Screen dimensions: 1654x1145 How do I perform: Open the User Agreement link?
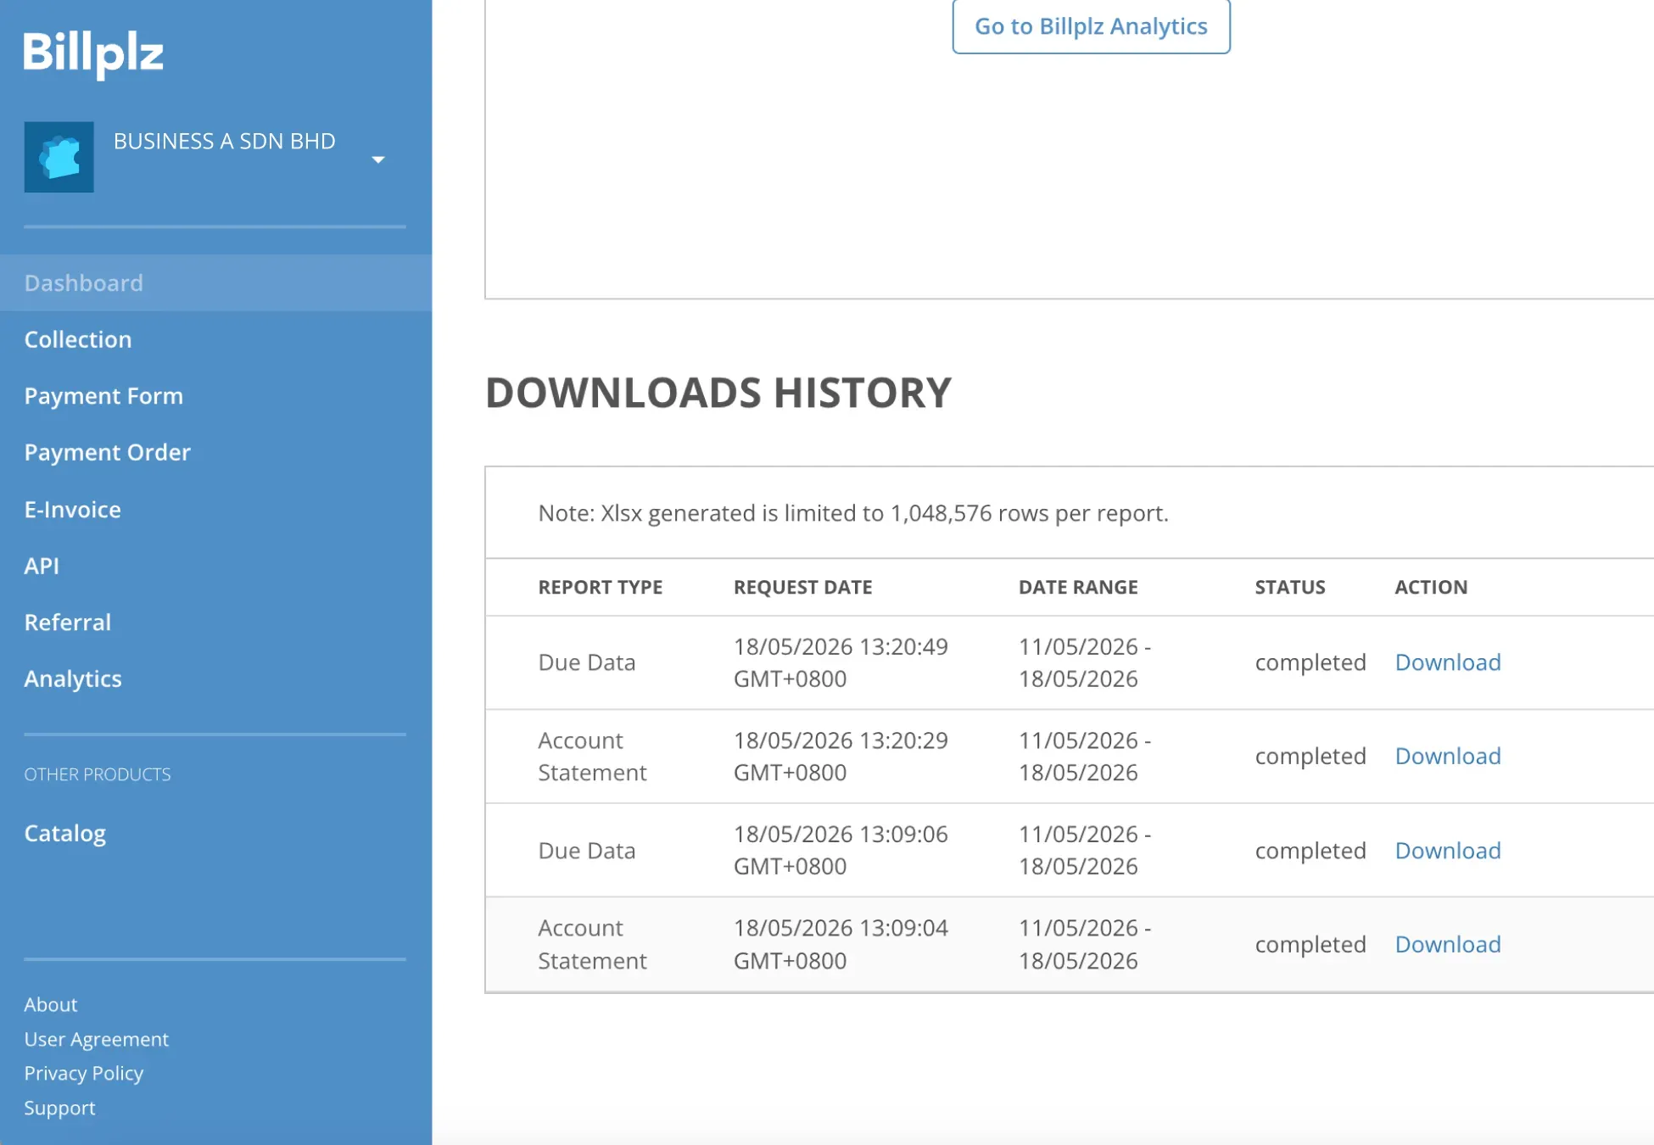96,1039
